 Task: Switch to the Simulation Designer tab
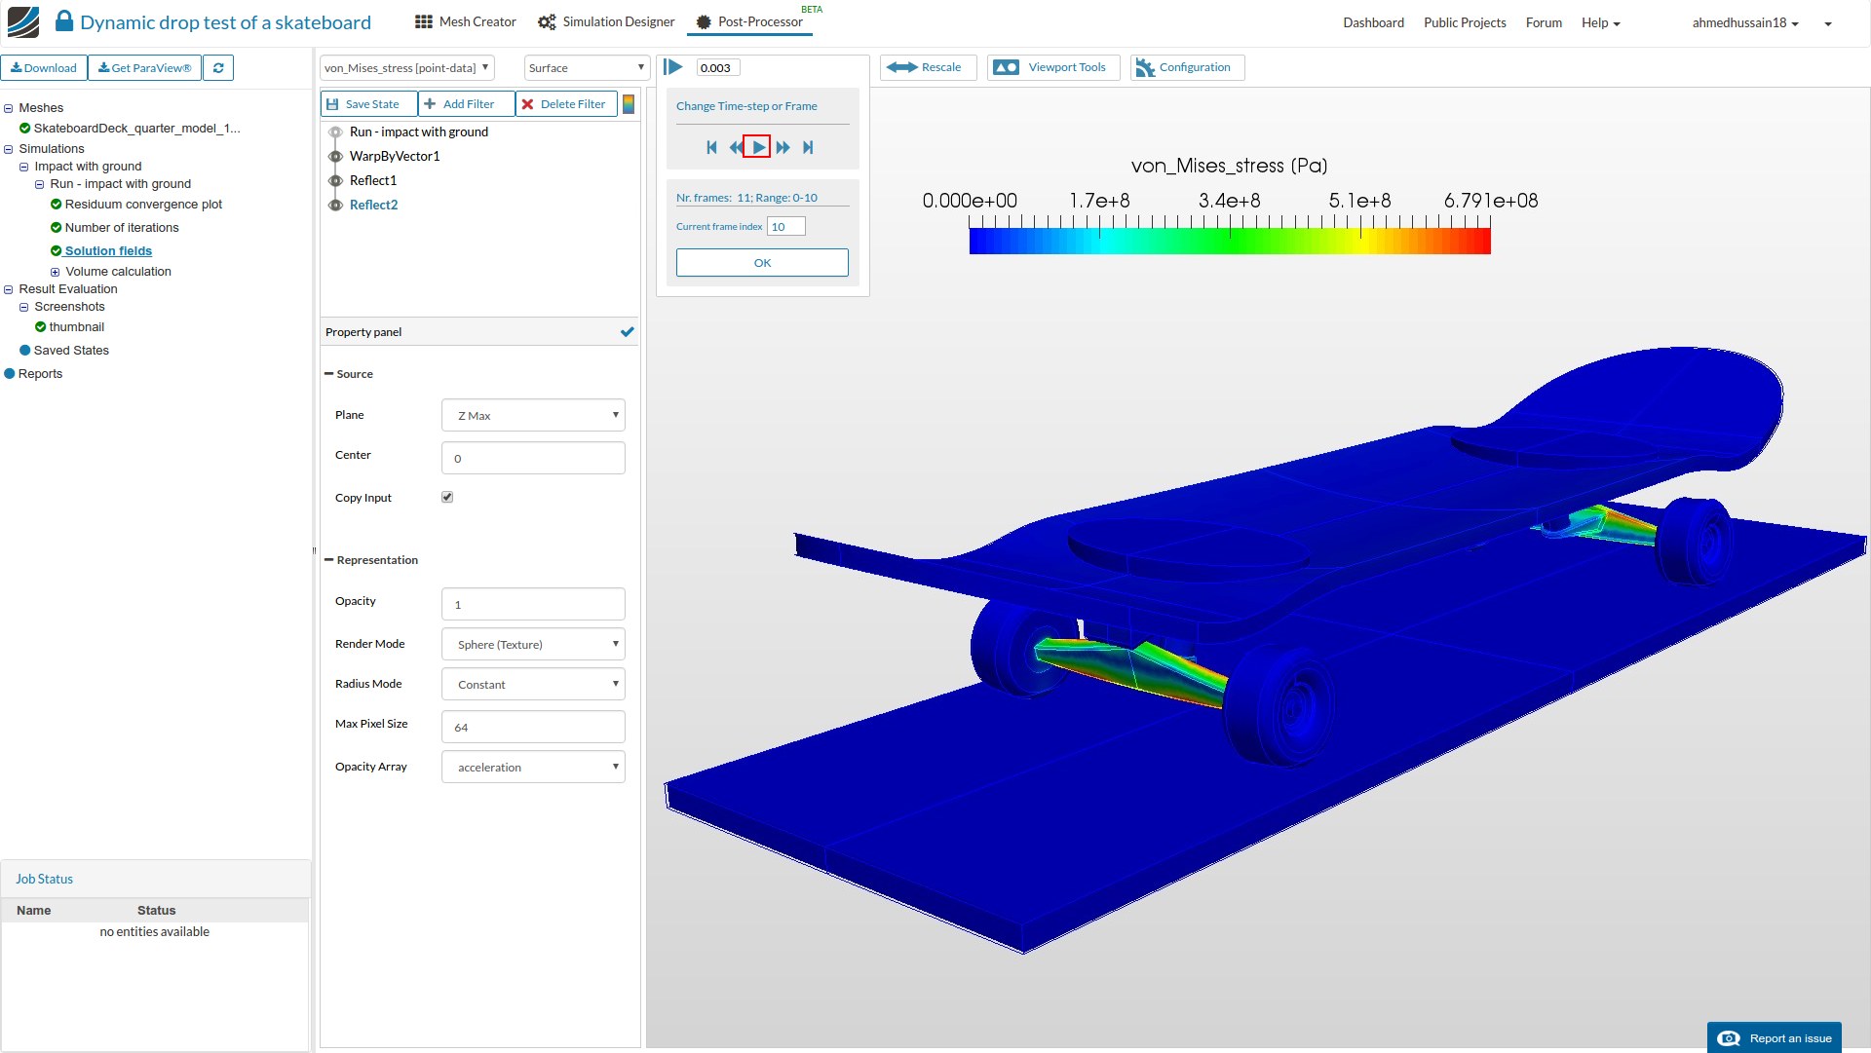point(606,22)
